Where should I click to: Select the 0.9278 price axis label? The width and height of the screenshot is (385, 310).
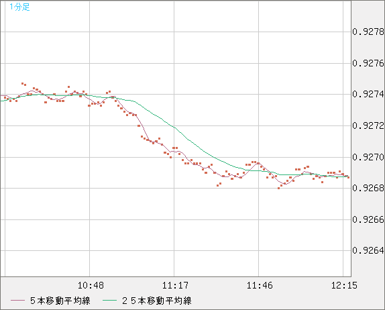(x=368, y=32)
